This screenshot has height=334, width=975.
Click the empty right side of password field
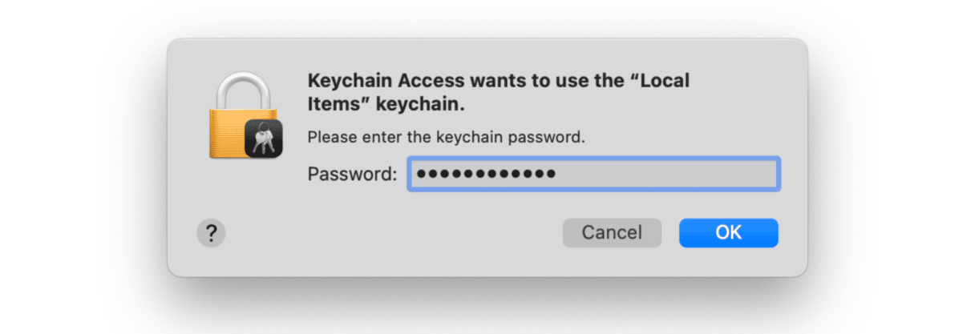[x=667, y=174]
